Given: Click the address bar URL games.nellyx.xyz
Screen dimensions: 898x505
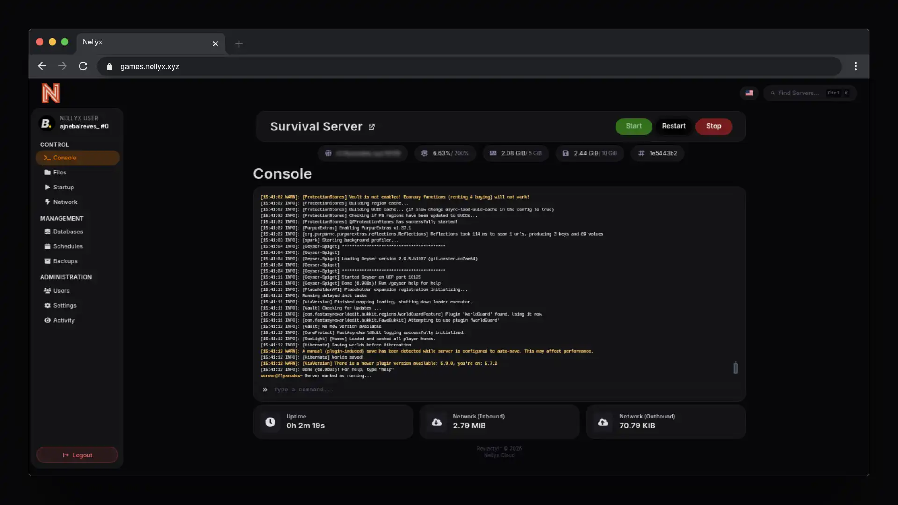Looking at the screenshot, I should (x=150, y=67).
